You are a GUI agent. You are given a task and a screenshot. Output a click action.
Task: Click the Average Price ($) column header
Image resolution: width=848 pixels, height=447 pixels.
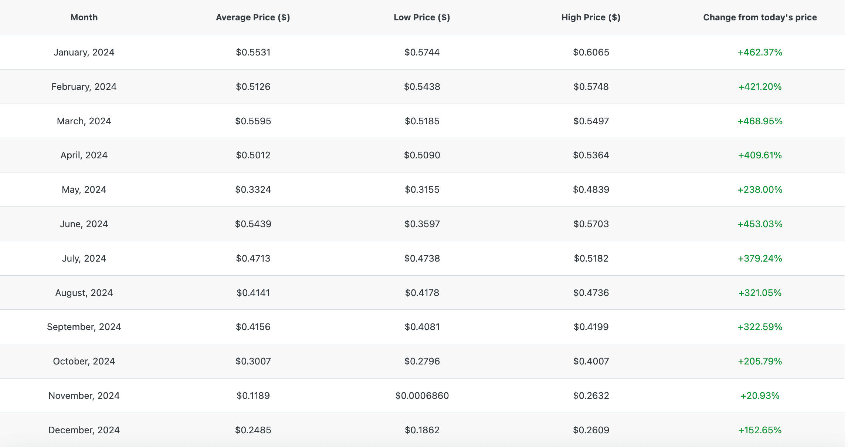[x=253, y=17]
